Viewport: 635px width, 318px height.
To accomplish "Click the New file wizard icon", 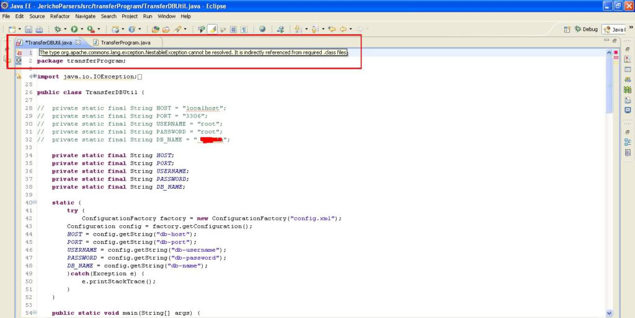I will [12, 29].
